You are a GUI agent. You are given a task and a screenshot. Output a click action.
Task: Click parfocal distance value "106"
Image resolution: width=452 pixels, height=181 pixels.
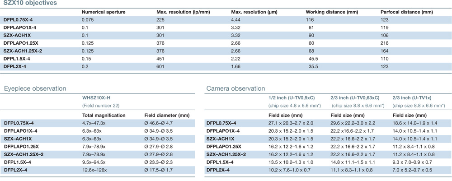pos(385,35)
